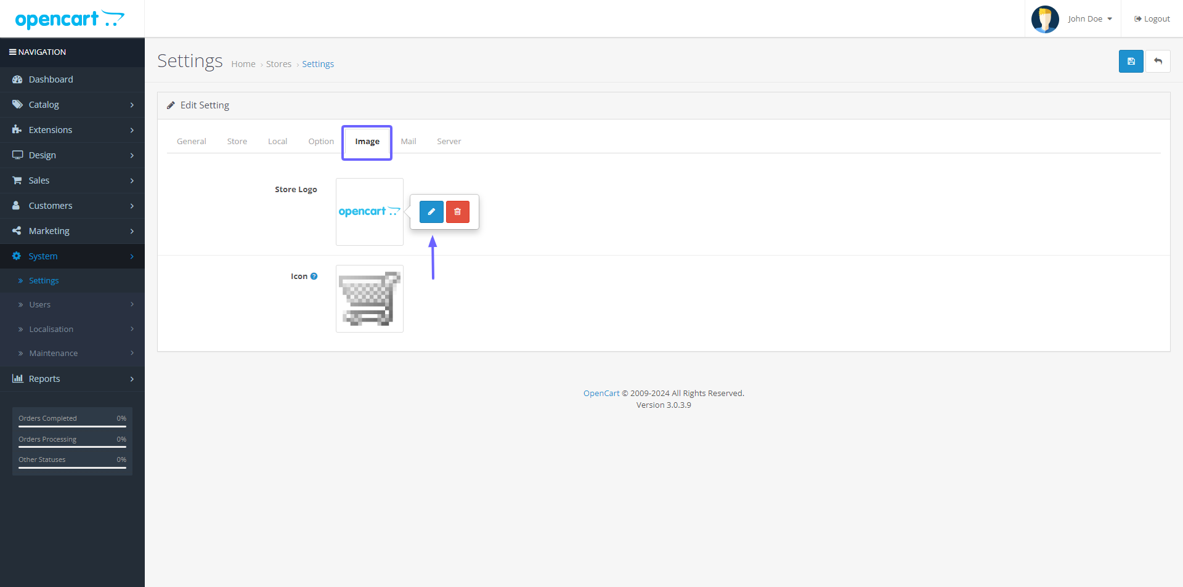Viewport: 1183px width, 587px height.
Task: Click the Edit Setting panel heading
Action: tap(205, 105)
